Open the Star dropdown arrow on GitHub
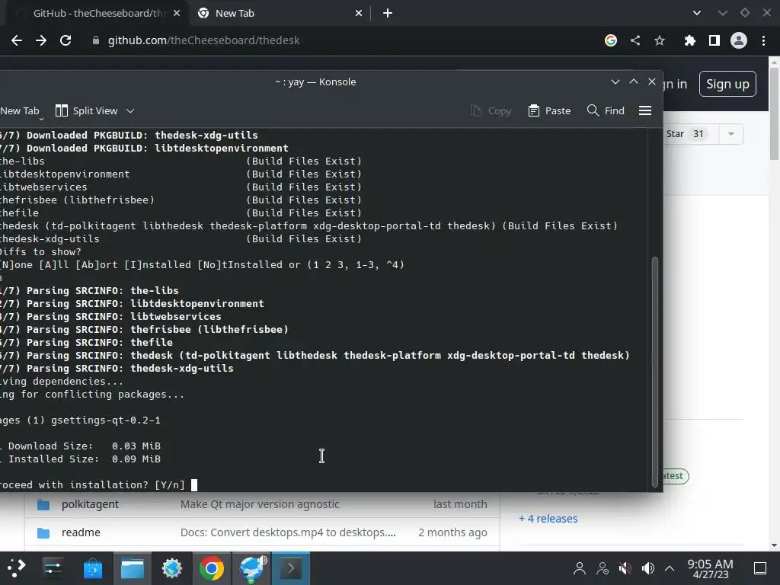 731,134
